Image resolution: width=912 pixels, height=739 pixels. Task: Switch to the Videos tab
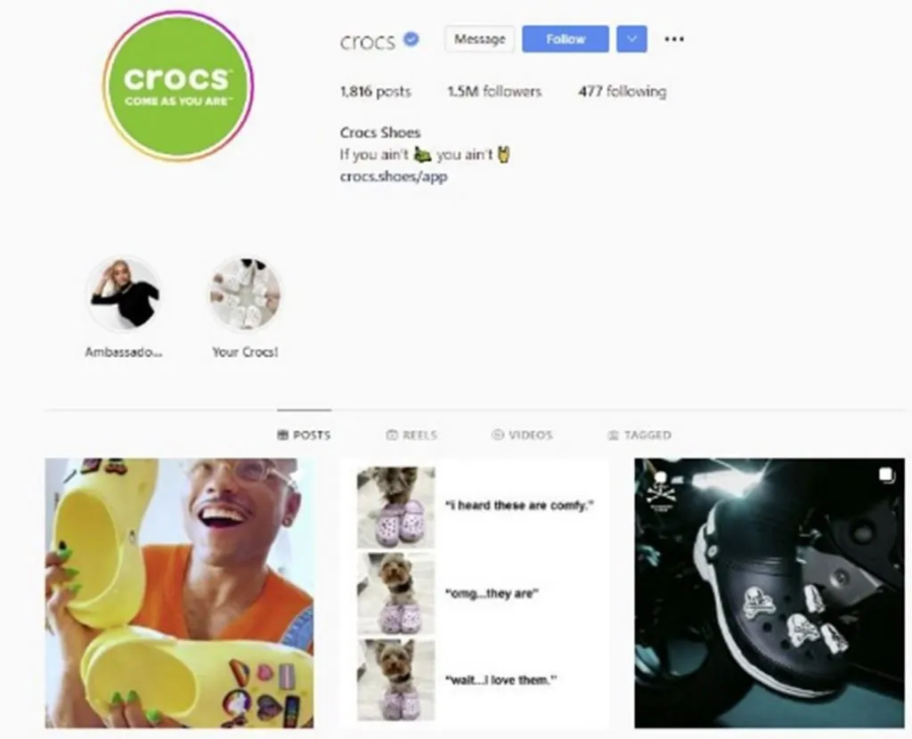[x=522, y=434]
